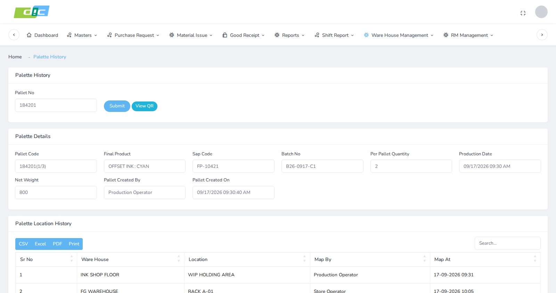Click the Masters menu icon
Viewport: 556px width, 293px height.
(69, 35)
